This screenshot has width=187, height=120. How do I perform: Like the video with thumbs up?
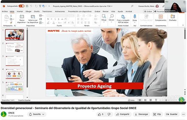pyautogui.click(x=101, y=114)
